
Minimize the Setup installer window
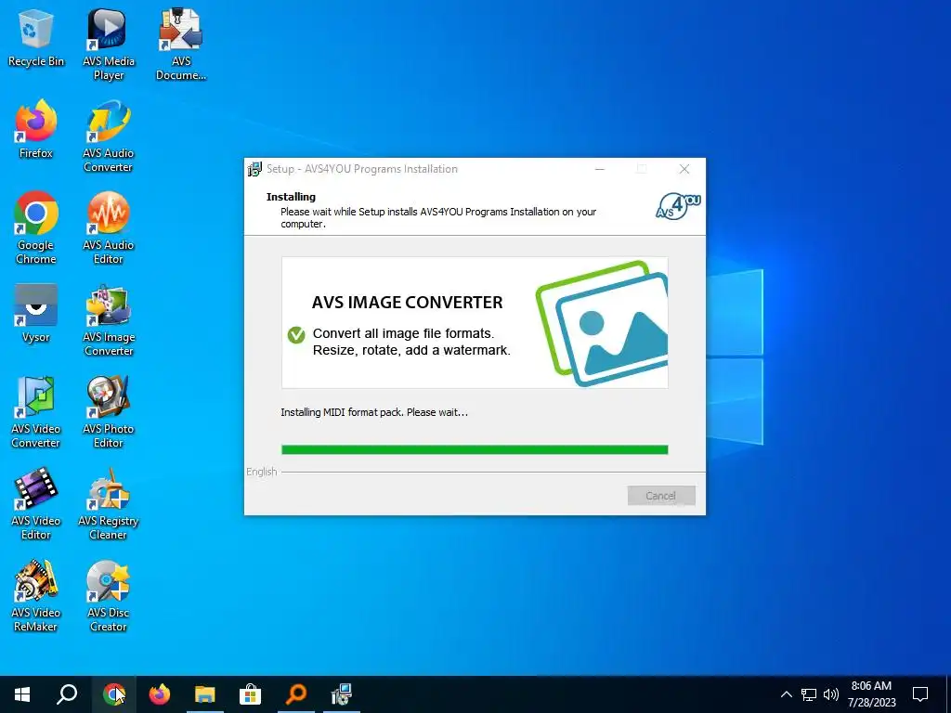pos(600,169)
